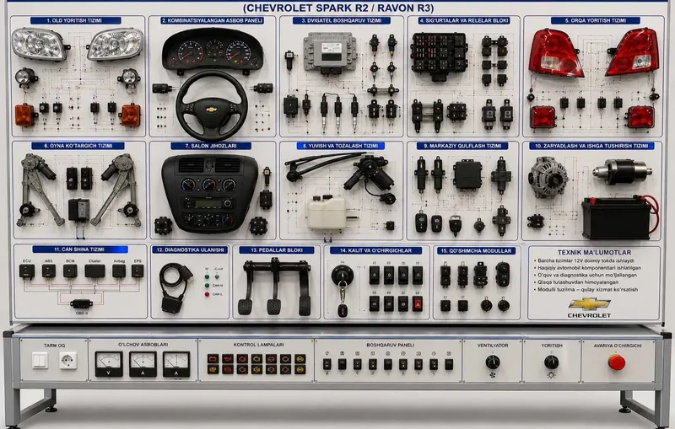Select the black car battery
The height and width of the screenshot is (429, 675).
[616, 218]
